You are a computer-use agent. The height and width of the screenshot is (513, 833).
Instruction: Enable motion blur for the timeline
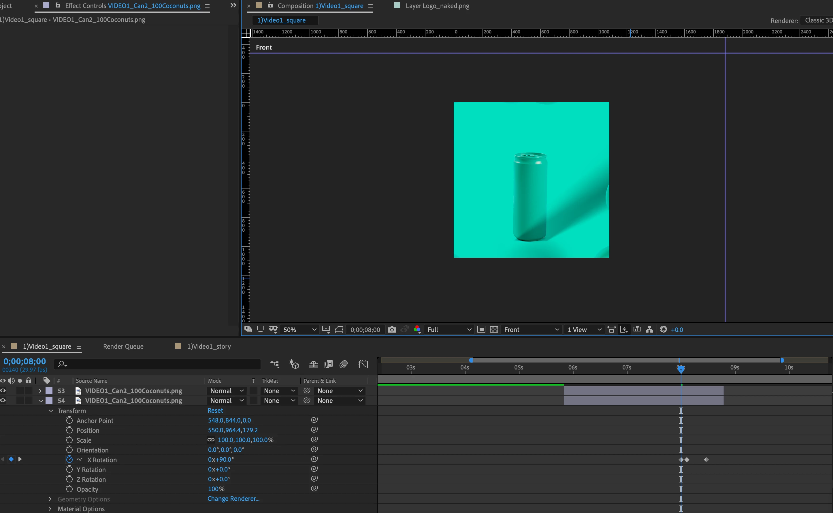pyautogui.click(x=343, y=364)
